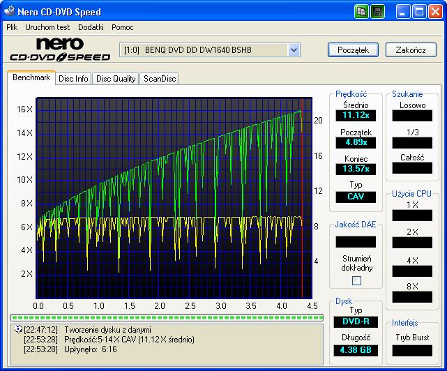447x371 pixels.
Task: Click the save floppy disk icon
Action: point(377,12)
